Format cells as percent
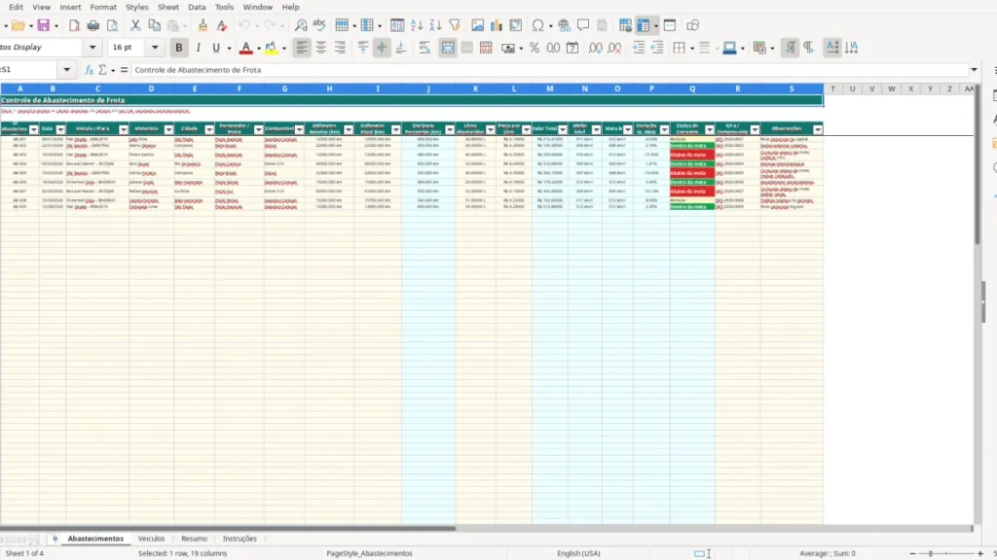The image size is (997, 560). (535, 48)
